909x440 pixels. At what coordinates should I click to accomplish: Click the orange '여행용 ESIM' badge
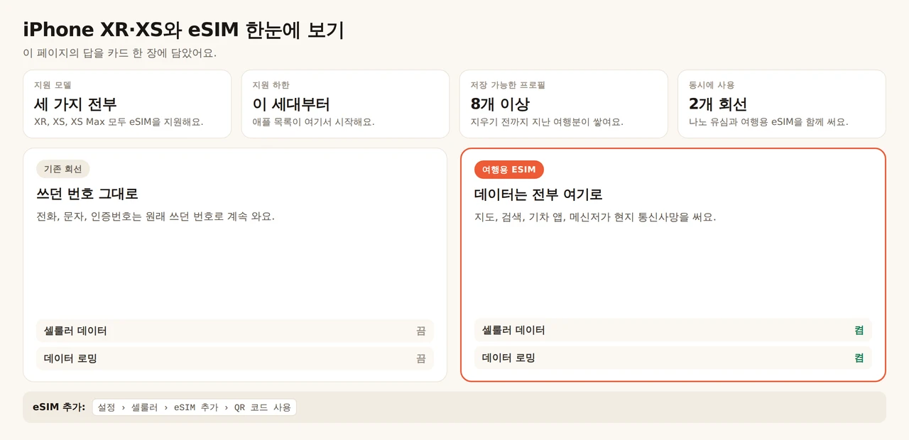pos(509,170)
